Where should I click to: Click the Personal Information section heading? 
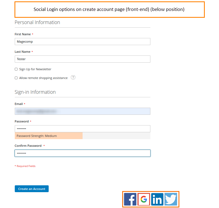37,22
